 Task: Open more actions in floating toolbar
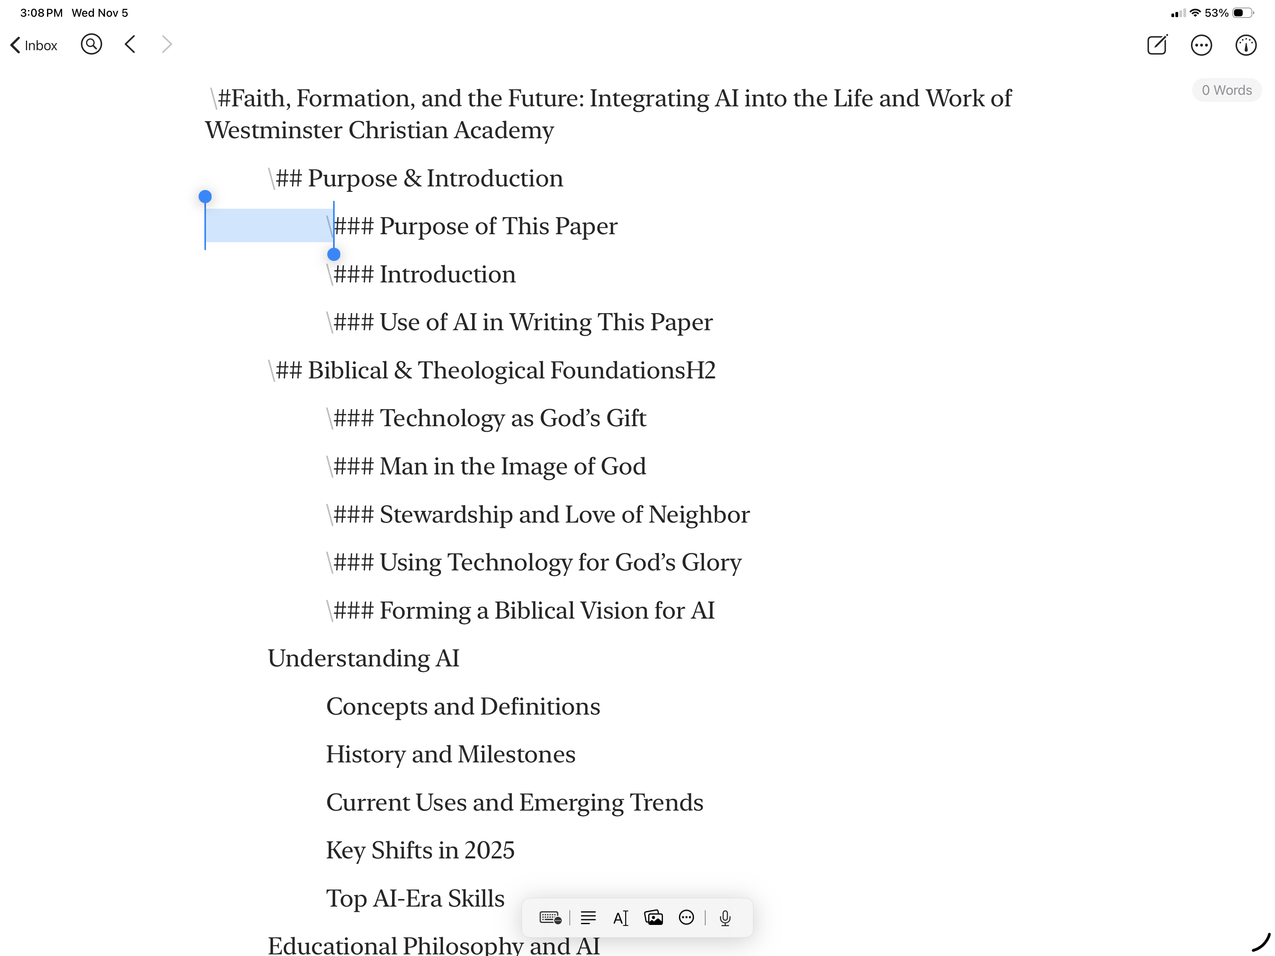point(686,917)
